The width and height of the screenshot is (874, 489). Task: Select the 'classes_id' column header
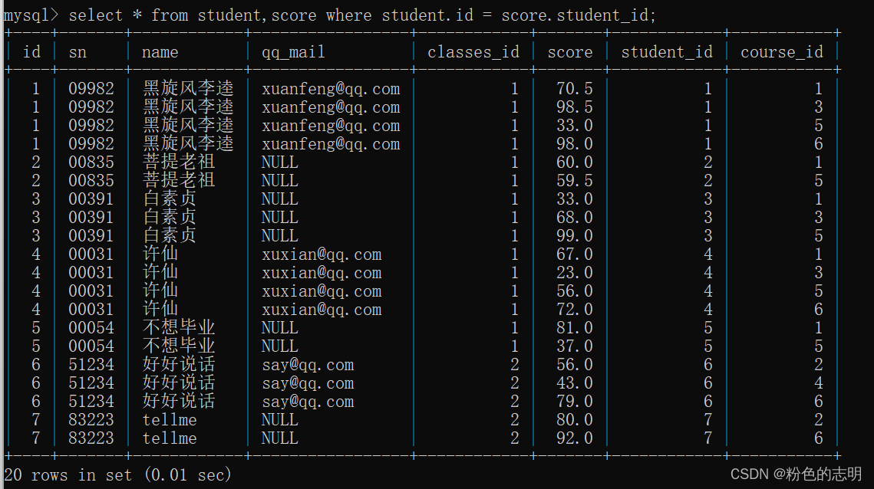[473, 52]
